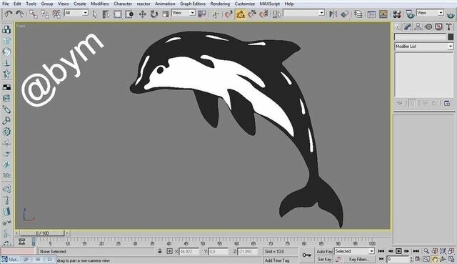Open the Utilities hammer tab
Viewport: 457px width, 264px height.
pyautogui.click(x=449, y=27)
